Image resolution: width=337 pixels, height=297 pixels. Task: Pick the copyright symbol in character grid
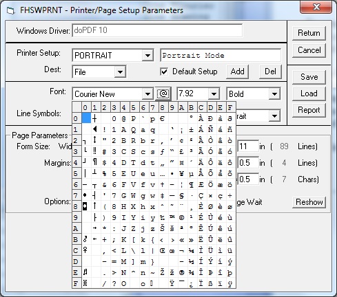pyautogui.click(x=181, y=217)
